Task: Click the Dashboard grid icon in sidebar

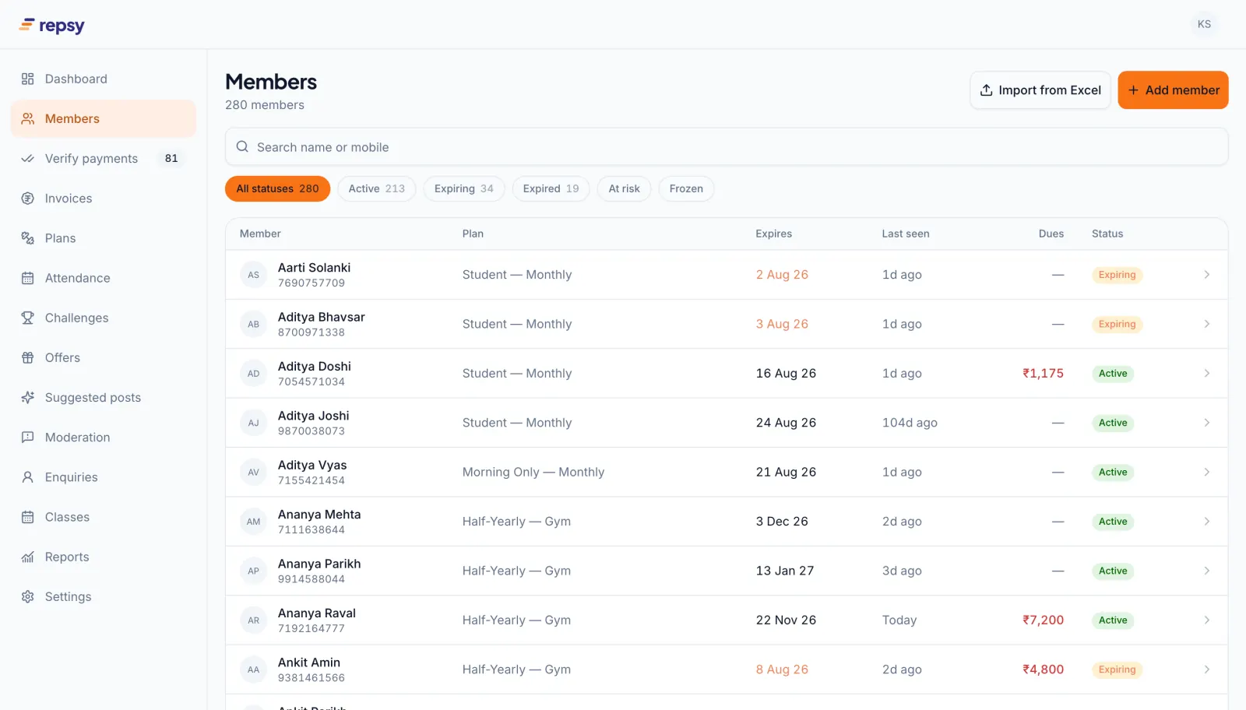Action: tap(28, 79)
